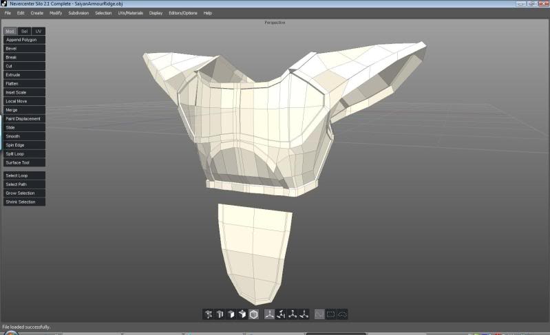Viewport: 550px width, 335px height.
Task: Open the Selection menu
Action: pos(103,13)
